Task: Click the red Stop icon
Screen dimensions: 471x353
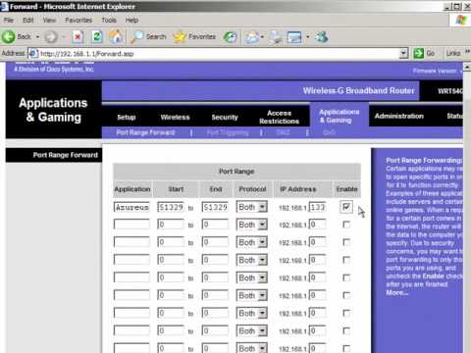Action: coord(78,37)
